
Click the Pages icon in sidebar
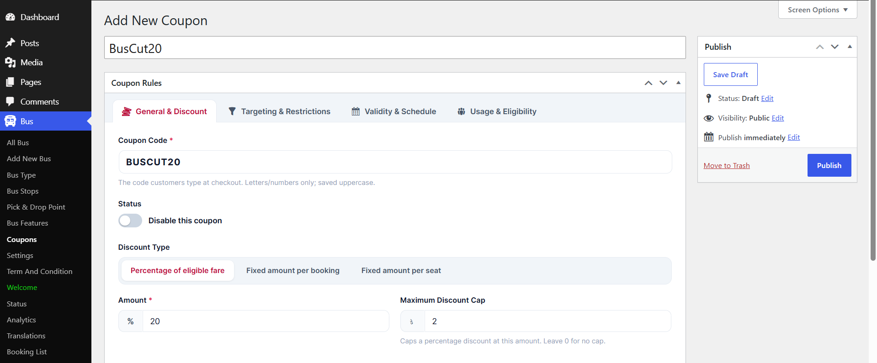coord(11,82)
